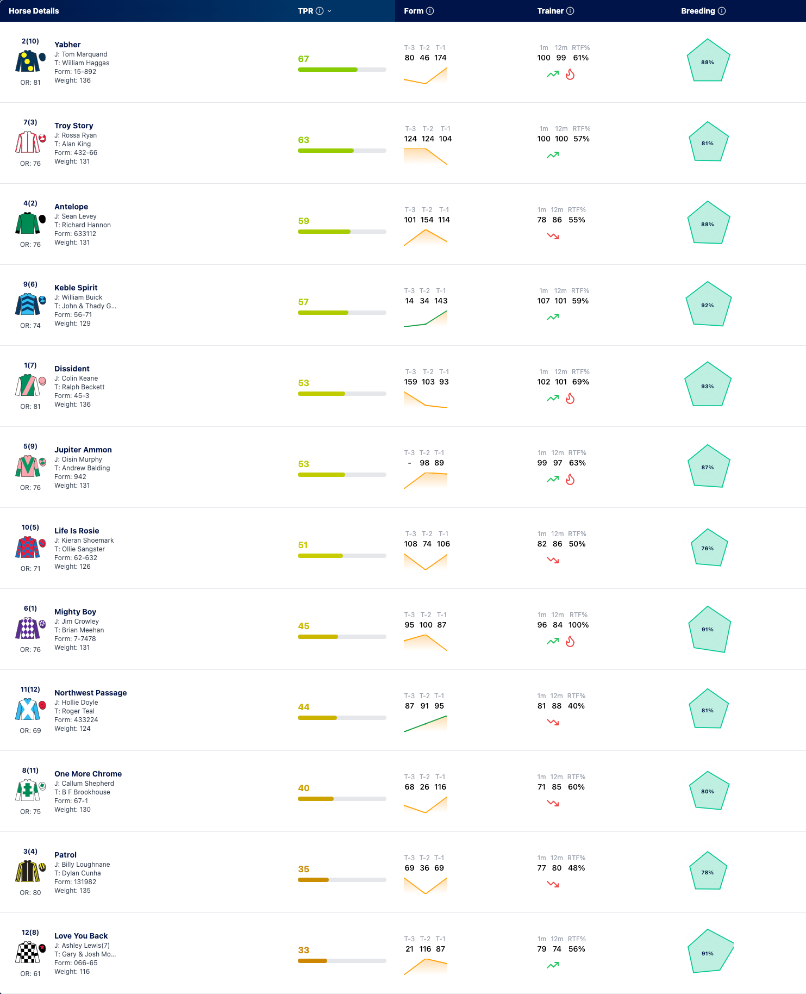806x994 pixels.
Task: Click Patrol's 78% breeding pentagon
Action: (708, 871)
